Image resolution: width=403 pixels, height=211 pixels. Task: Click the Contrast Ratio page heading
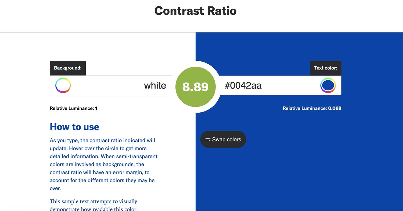click(195, 11)
